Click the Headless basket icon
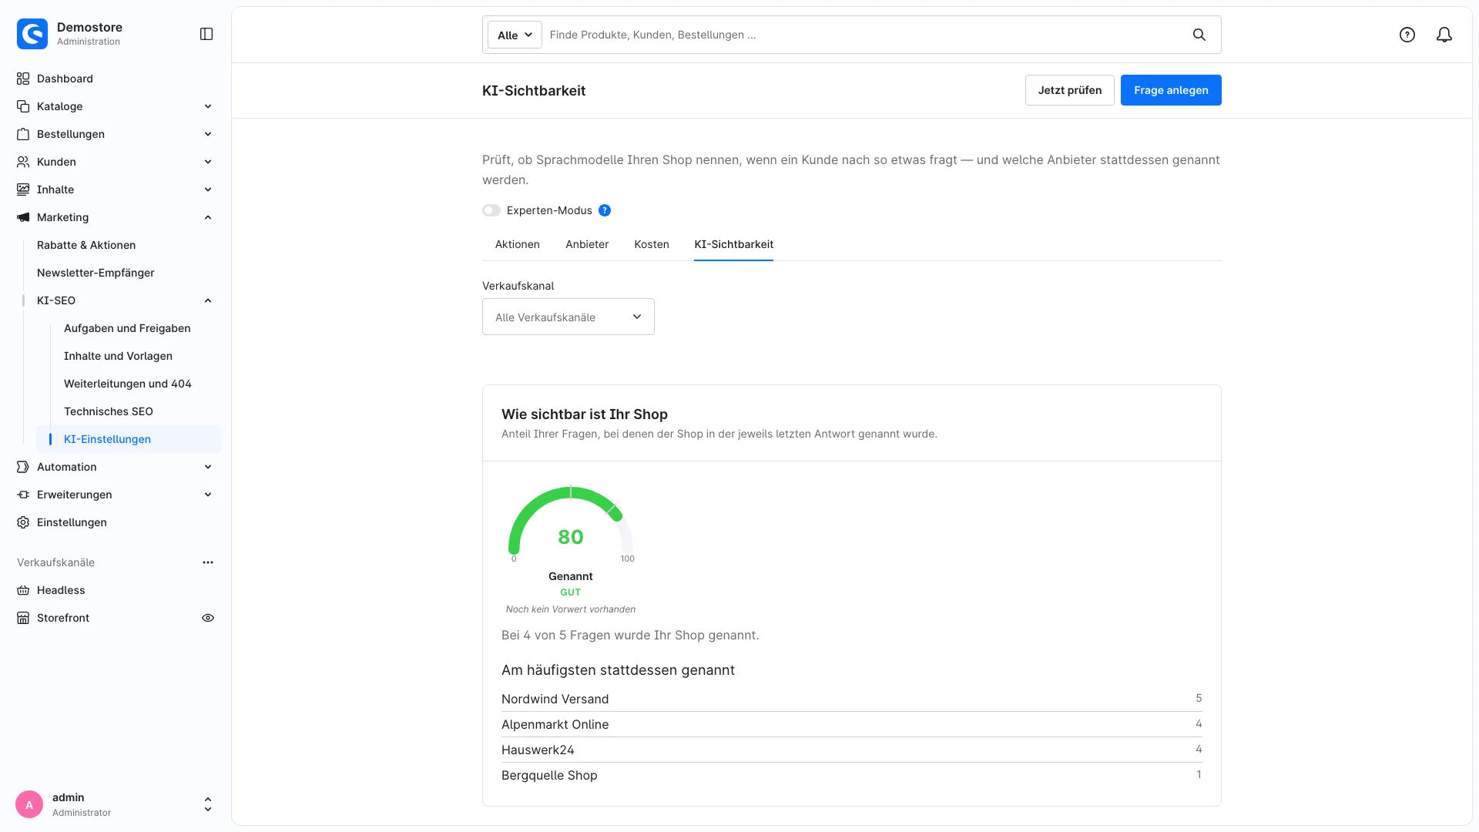This screenshot has height=832, width=1479. click(x=23, y=590)
